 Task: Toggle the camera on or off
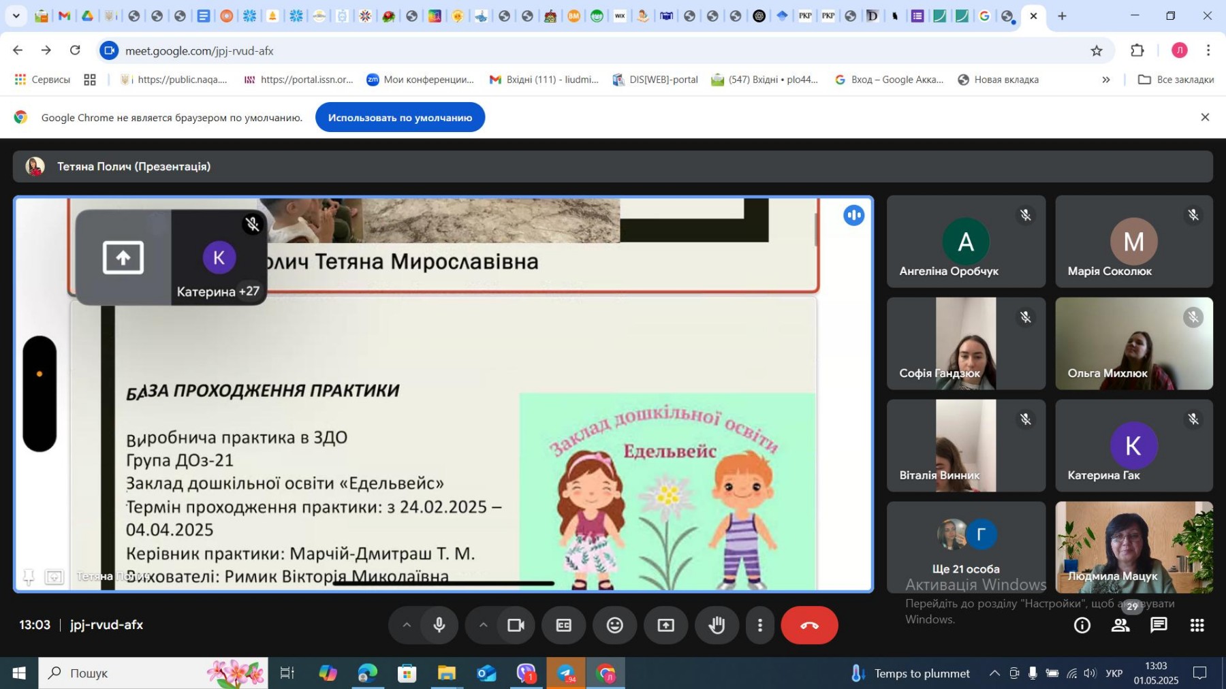tap(516, 625)
